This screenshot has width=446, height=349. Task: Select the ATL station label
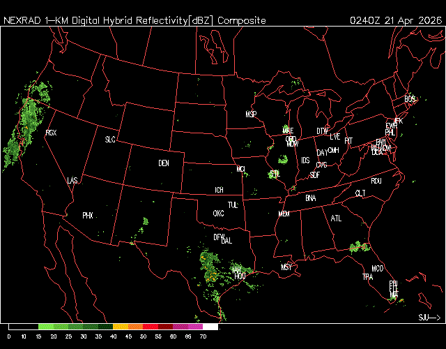pos(337,218)
